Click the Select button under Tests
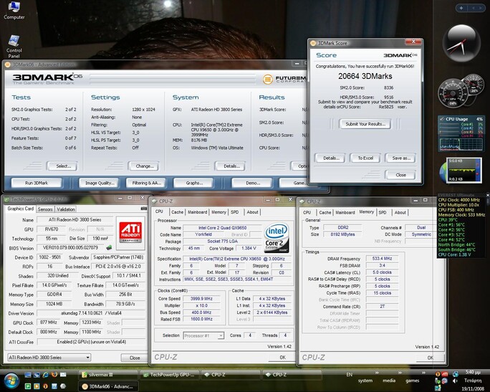This screenshot has height=392, width=490. pos(63,166)
